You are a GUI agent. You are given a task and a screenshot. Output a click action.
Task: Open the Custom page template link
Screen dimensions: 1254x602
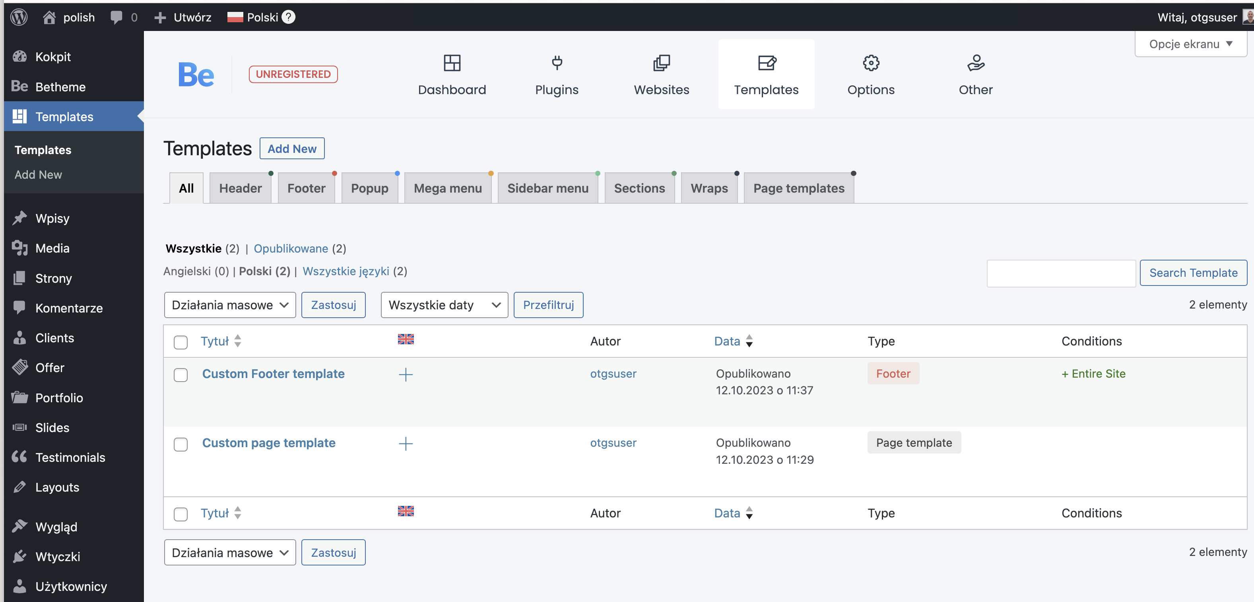[269, 442]
